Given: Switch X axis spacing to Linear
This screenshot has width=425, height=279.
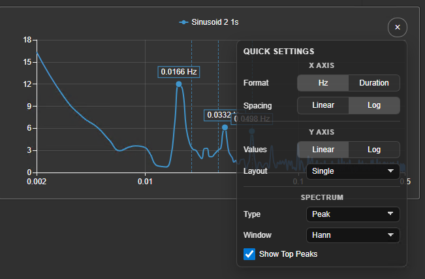Looking at the screenshot, I should click(323, 105).
